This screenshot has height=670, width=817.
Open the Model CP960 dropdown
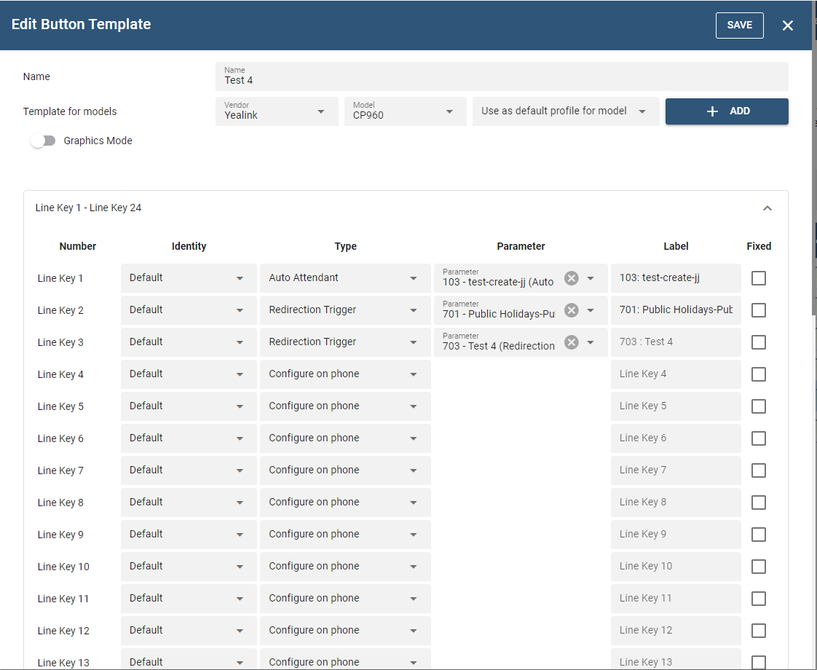(405, 111)
